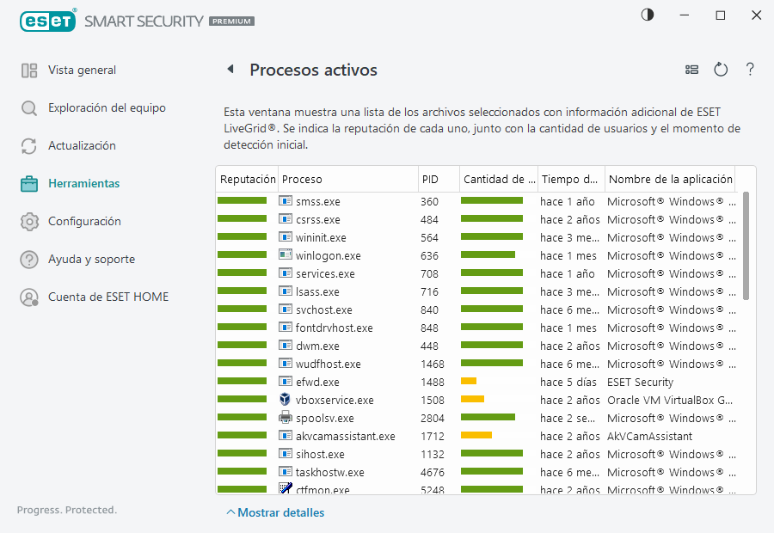Click the refresh icon in the header
Viewport: 774px width, 533px height.
[x=721, y=70]
